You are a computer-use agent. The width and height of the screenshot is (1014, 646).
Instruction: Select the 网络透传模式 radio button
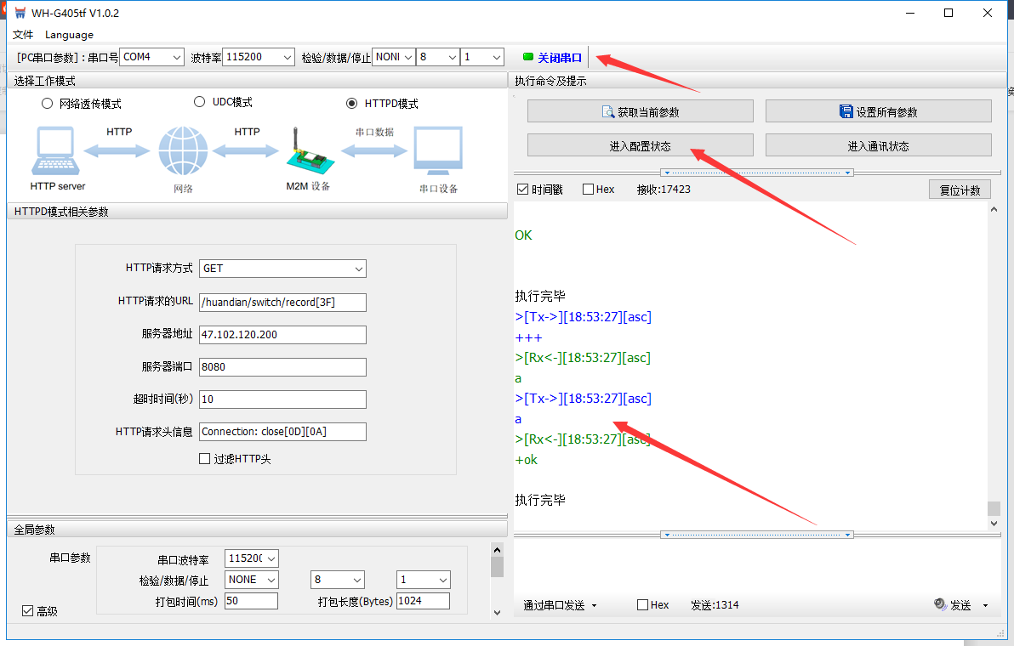click(47, 104)
